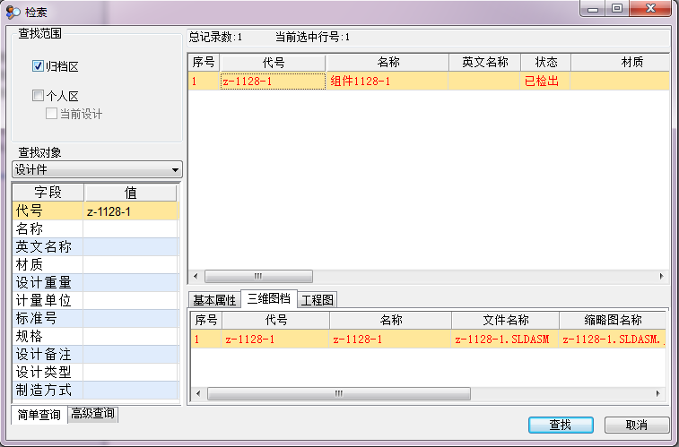This screenshot has width=679, height=447.
Task: Select the 简单查询 tab
Action: click(39, 415)
